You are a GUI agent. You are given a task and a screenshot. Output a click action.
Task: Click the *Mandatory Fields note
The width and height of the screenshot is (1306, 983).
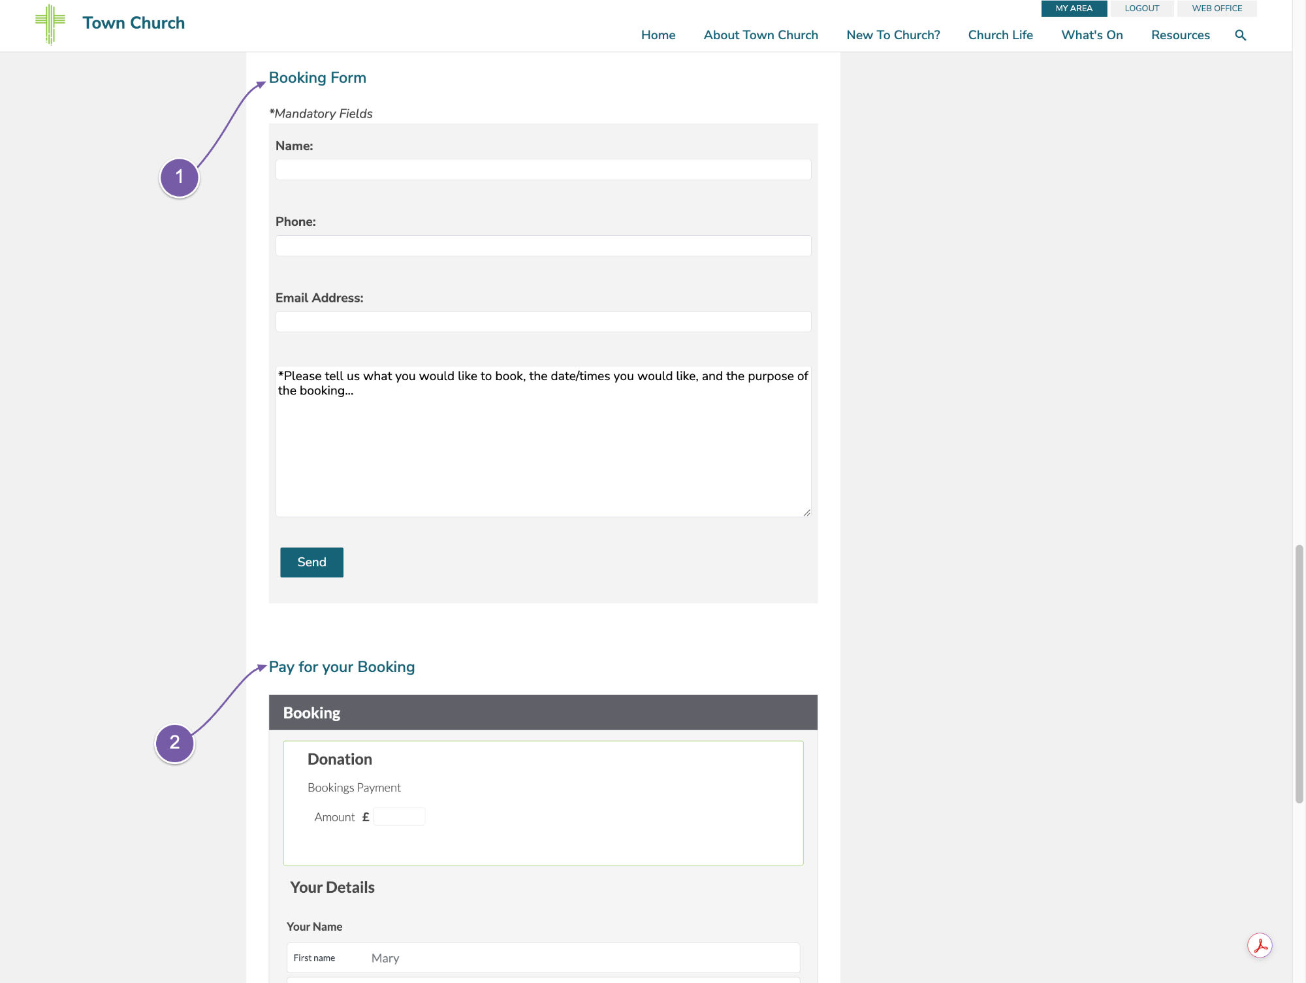[x=321, y=114]
